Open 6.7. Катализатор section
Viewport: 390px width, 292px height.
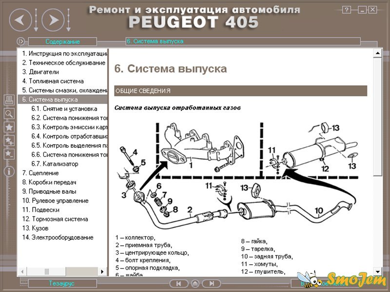click(x=55, y=164)
